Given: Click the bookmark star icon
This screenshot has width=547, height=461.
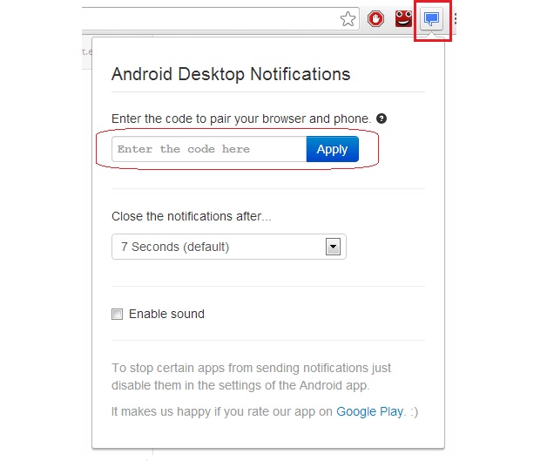Looking at the screenshot, I should 348,19.
